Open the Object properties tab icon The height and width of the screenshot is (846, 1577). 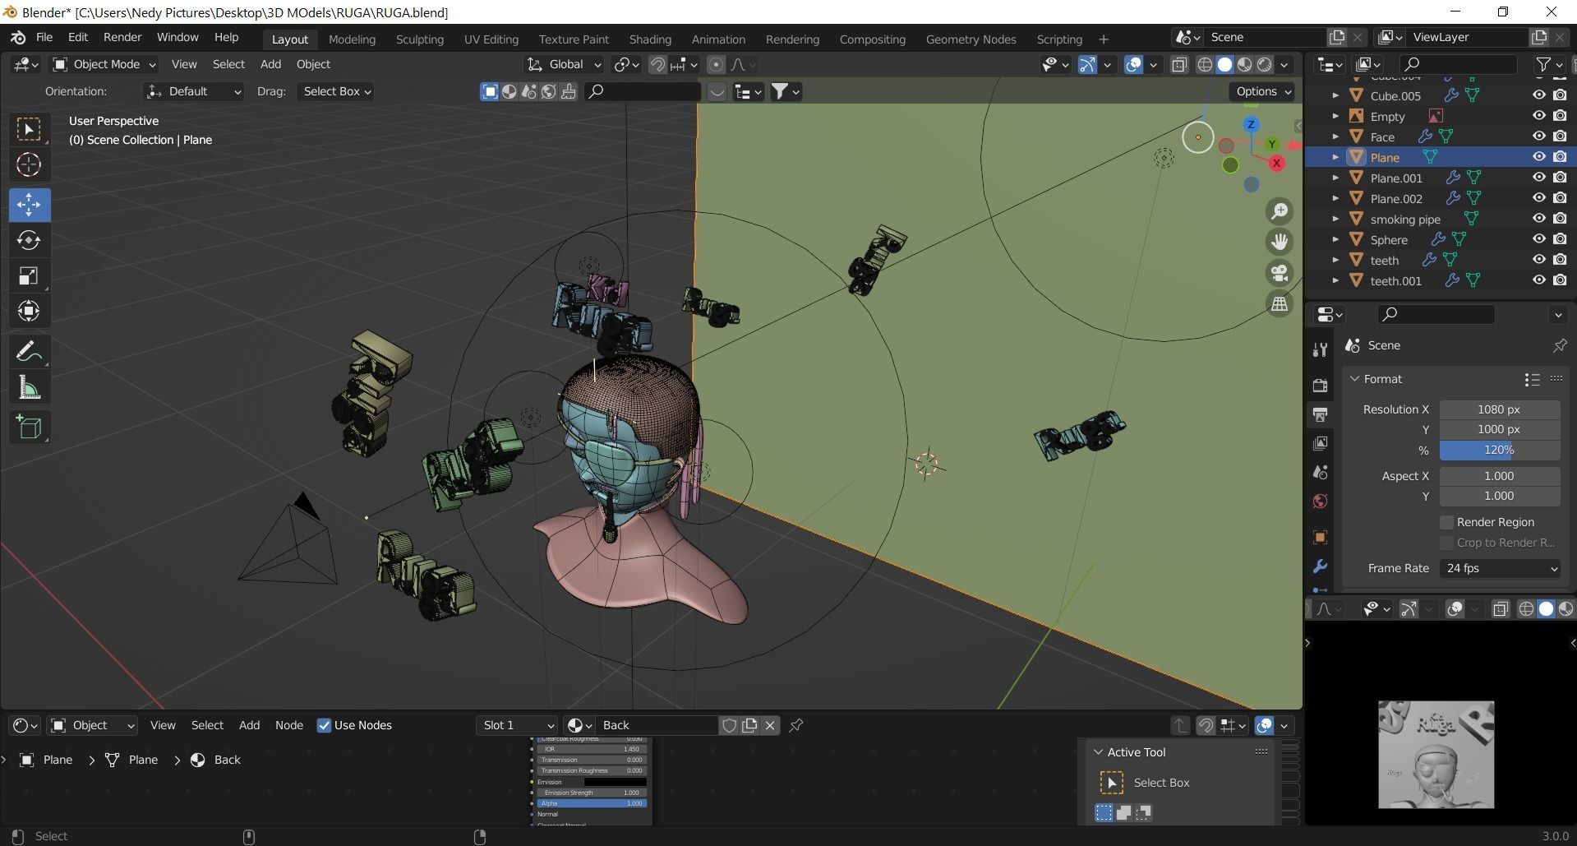click(x=1320, y=538)
